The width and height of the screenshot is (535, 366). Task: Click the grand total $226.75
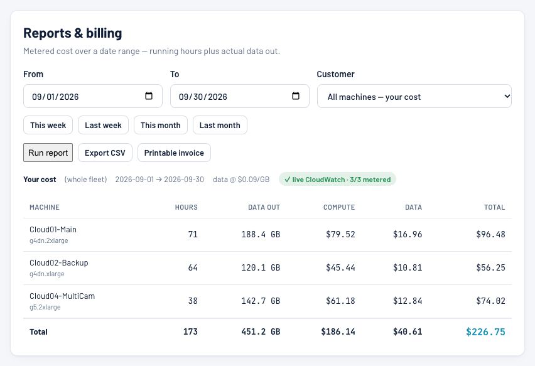(x=485, y=332)
